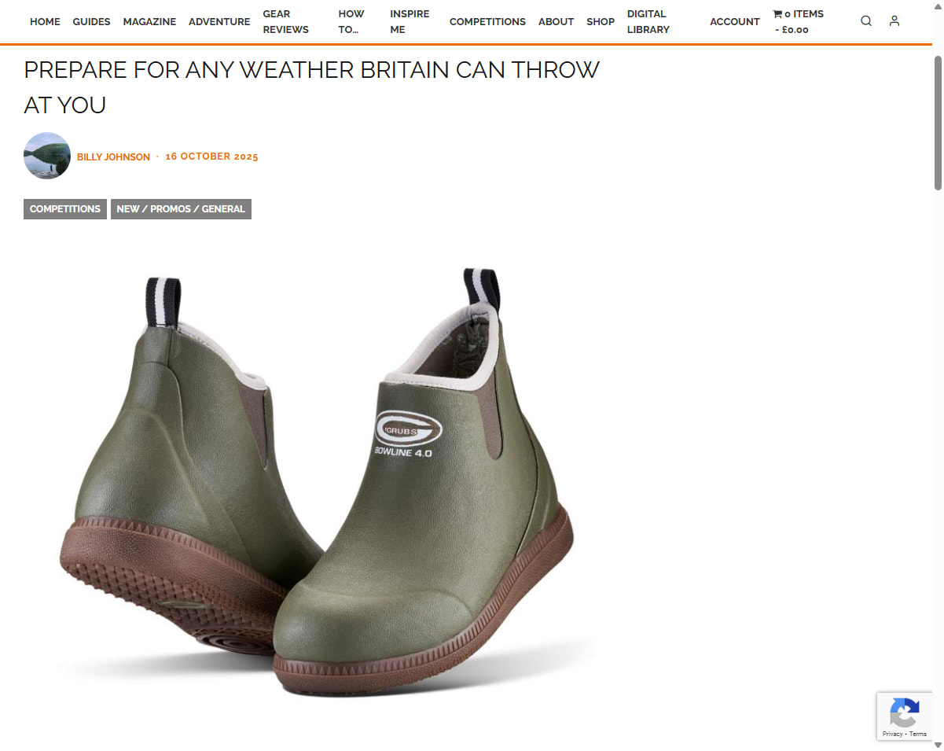This screenshot has height=751, width=944.
Task: Click the shopping cart icon
Action: coord(777,14)
